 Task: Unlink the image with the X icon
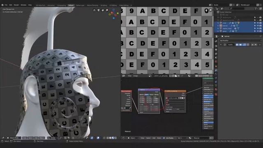click(x=179, y=76)
